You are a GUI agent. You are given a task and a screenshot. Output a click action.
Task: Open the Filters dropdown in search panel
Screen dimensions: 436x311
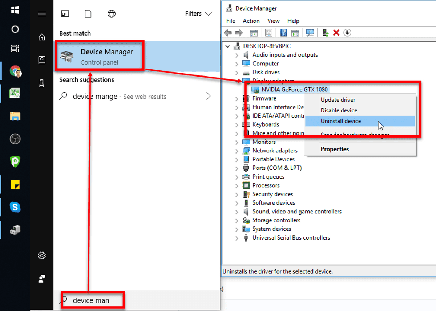198,14
